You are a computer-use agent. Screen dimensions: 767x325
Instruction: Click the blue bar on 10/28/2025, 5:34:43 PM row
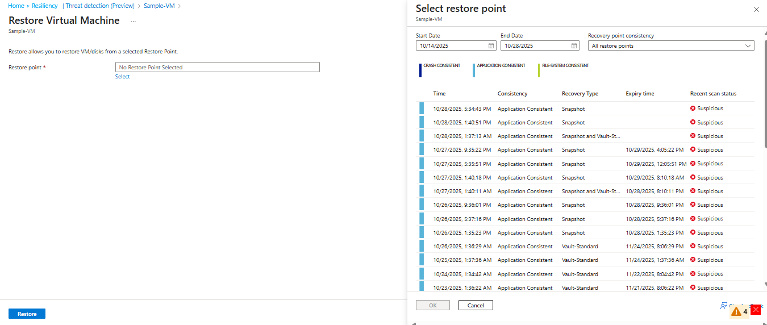[x=422, y=109]
